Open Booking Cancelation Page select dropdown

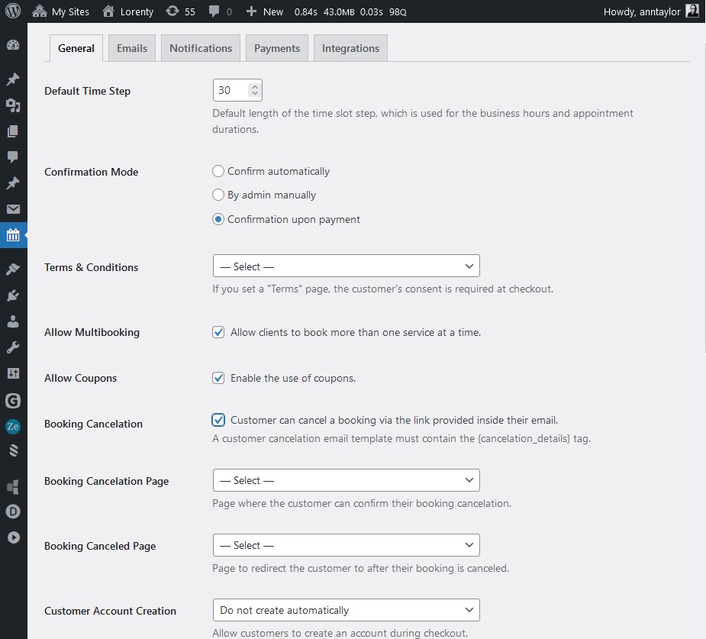pyautogui.click(x=347, y=480)
